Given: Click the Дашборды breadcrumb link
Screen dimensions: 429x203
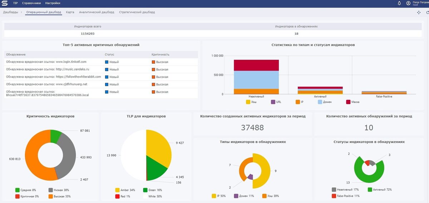Looking at the screenshot, I should coord(10,12).
